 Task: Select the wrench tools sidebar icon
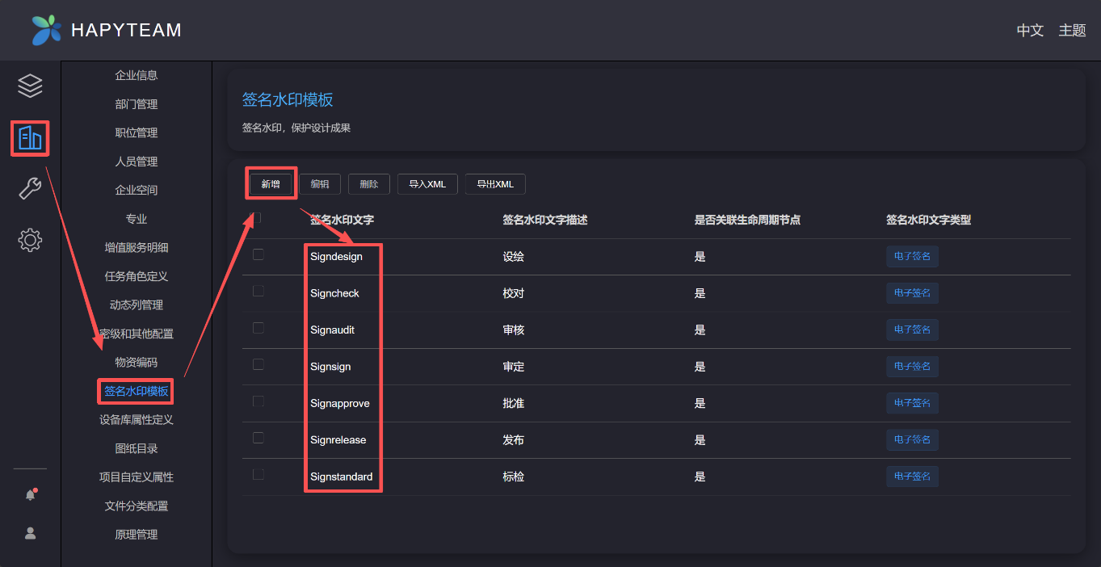point(30,189)
